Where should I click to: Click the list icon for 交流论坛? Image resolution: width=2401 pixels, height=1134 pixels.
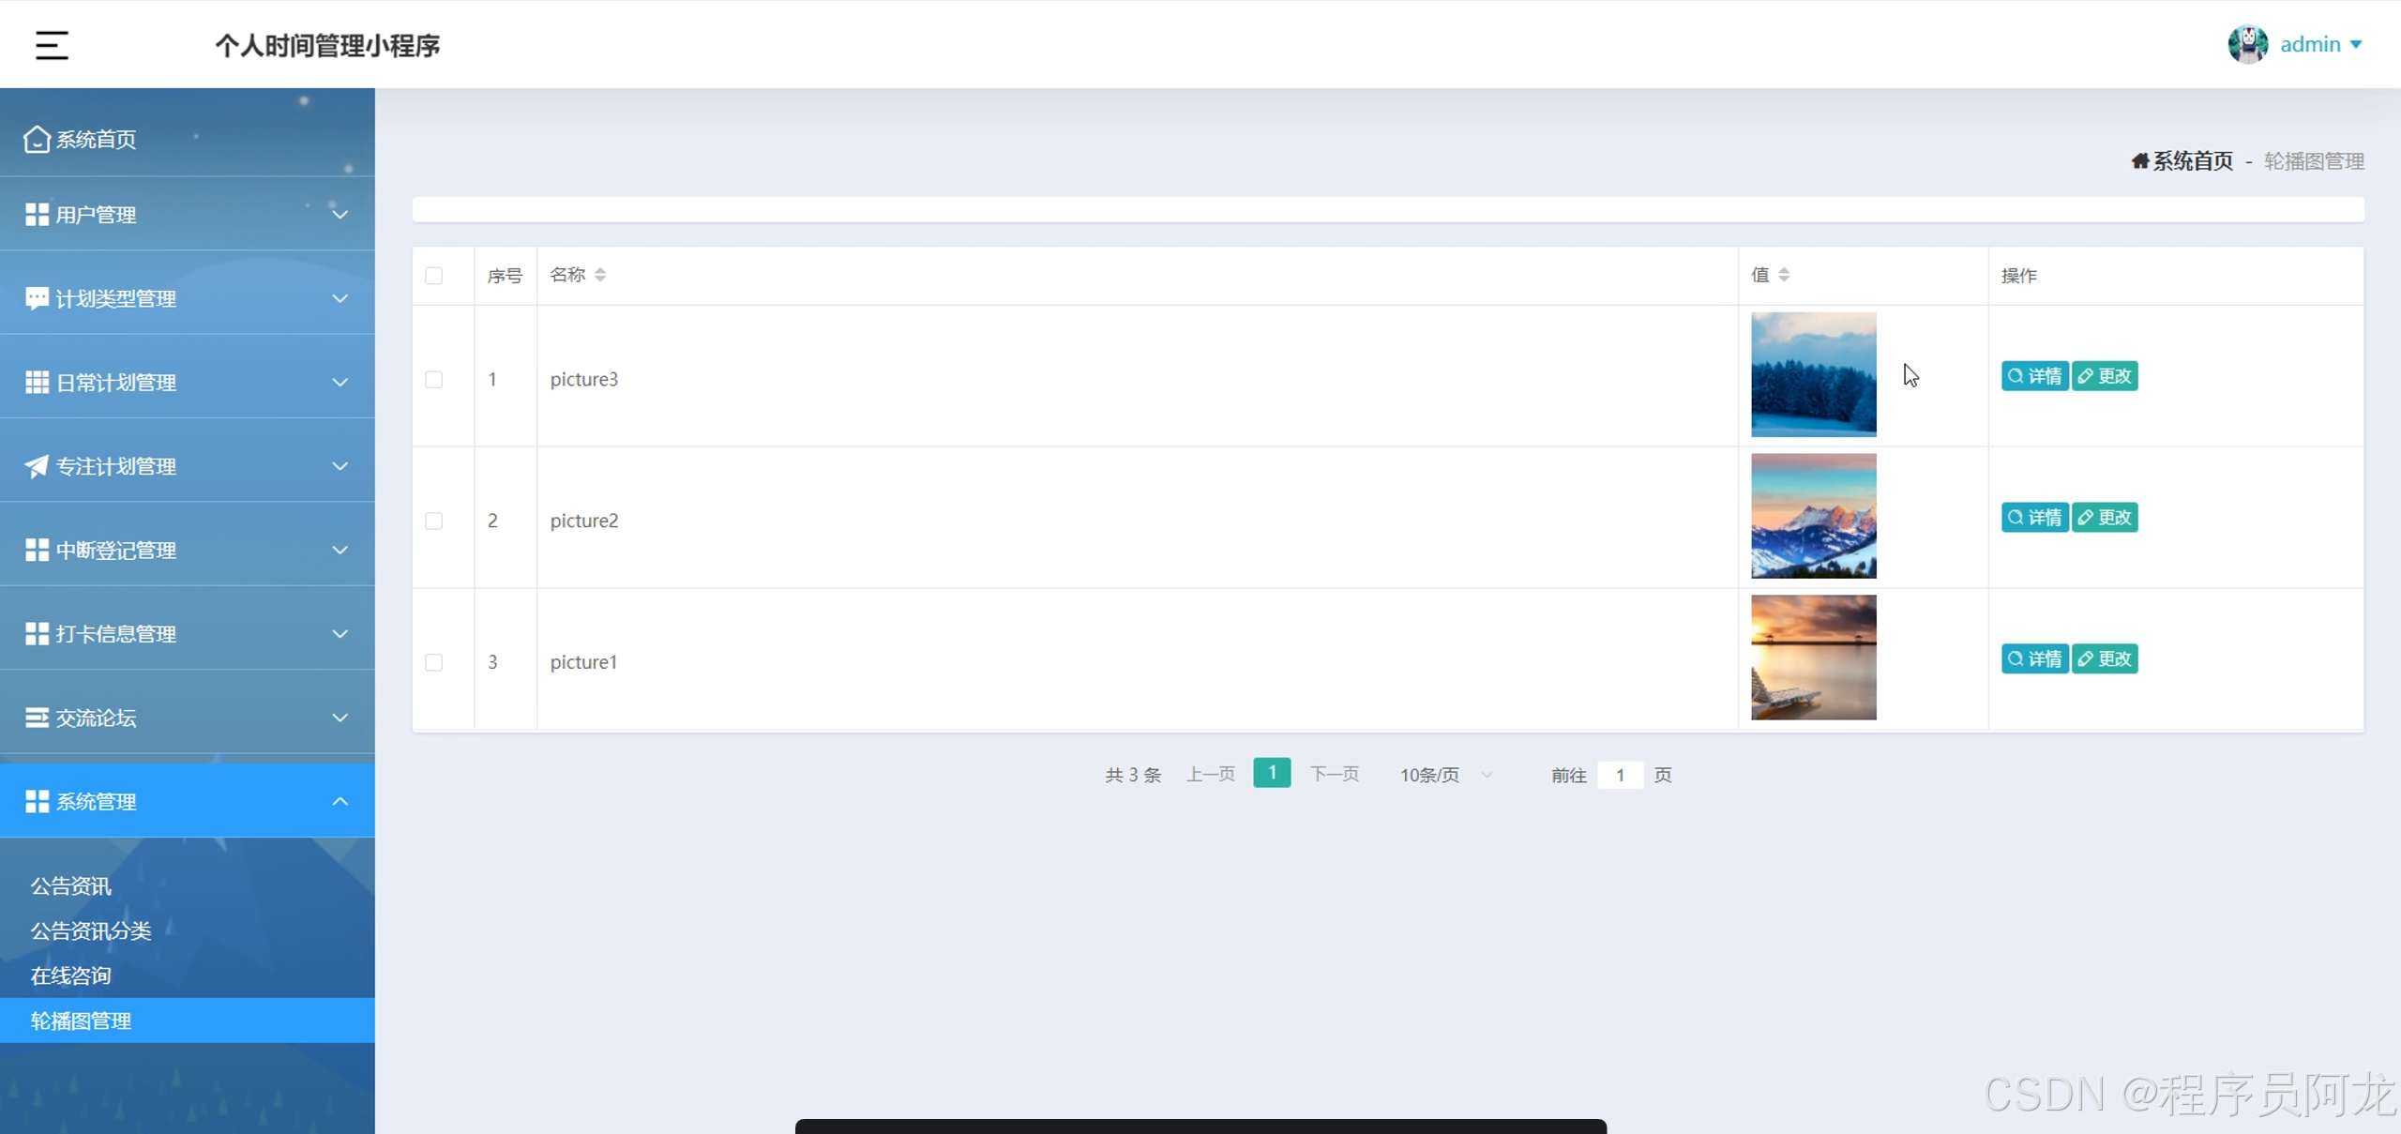[x=37, y=718]
